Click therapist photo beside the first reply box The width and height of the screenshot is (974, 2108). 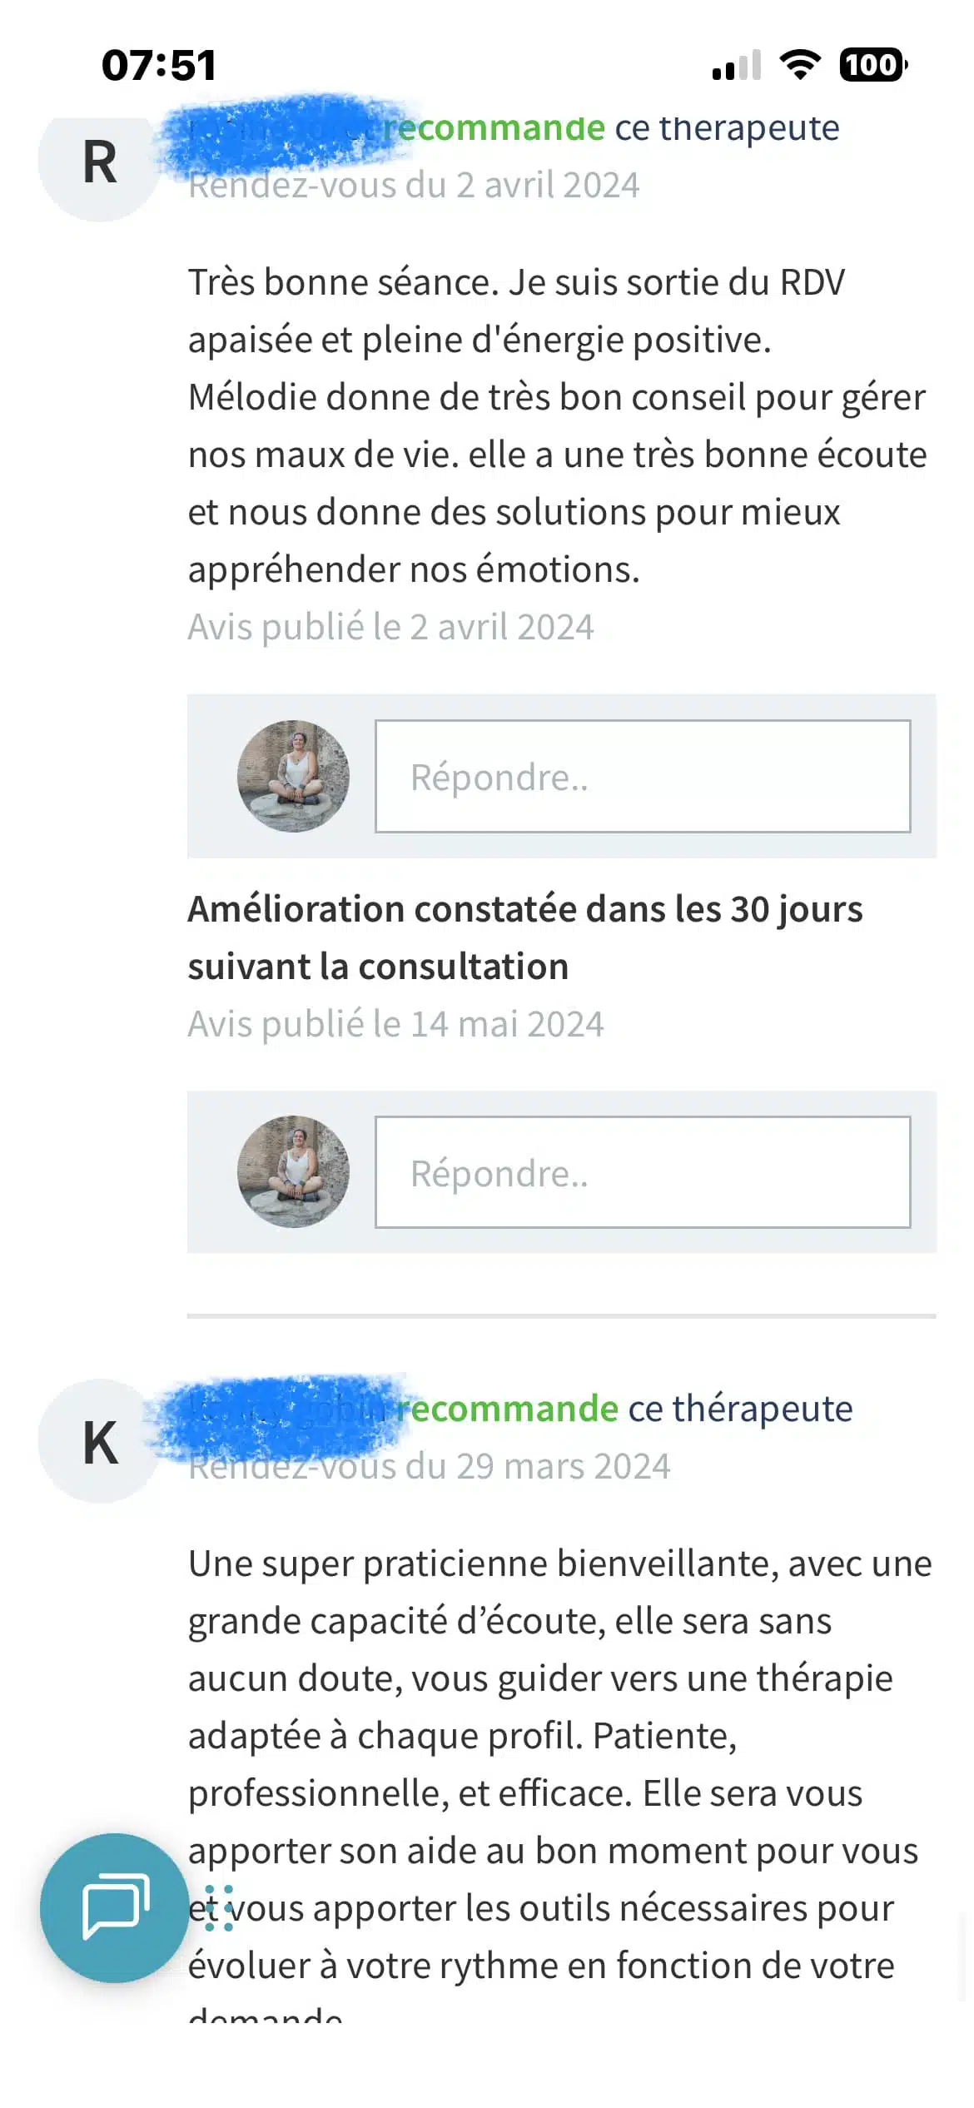pos(293,776)
